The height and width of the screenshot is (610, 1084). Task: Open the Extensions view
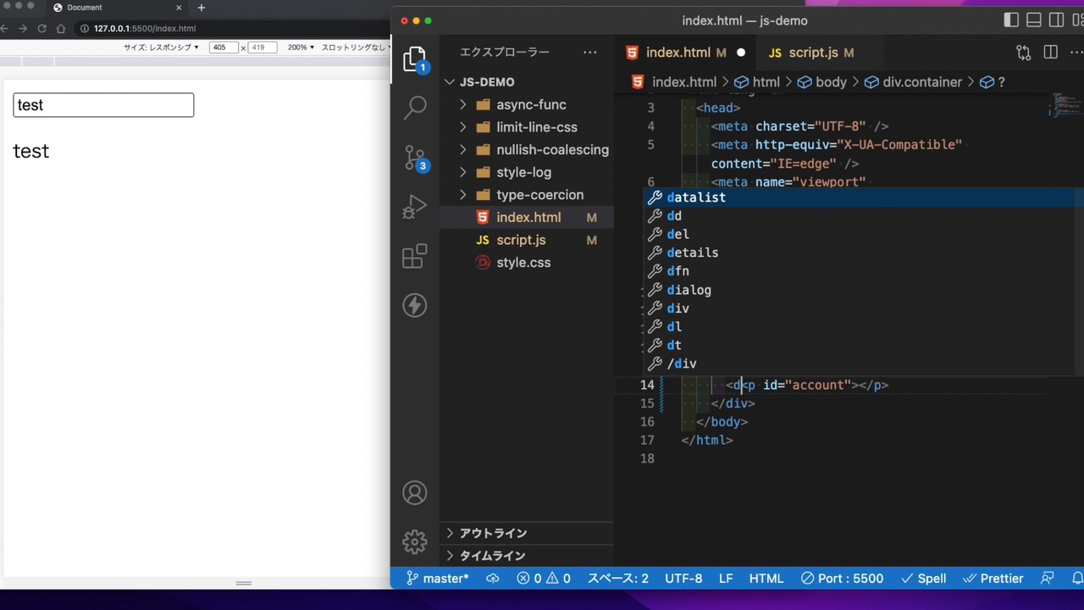pos(415,257)
